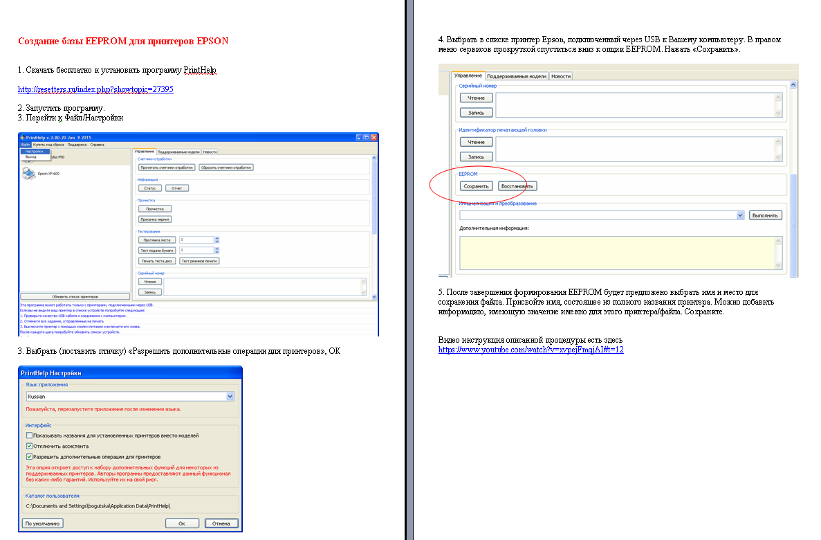Click the EEPROM Сохранить button
Screen dimensions: 821x540
coord(476,186)
